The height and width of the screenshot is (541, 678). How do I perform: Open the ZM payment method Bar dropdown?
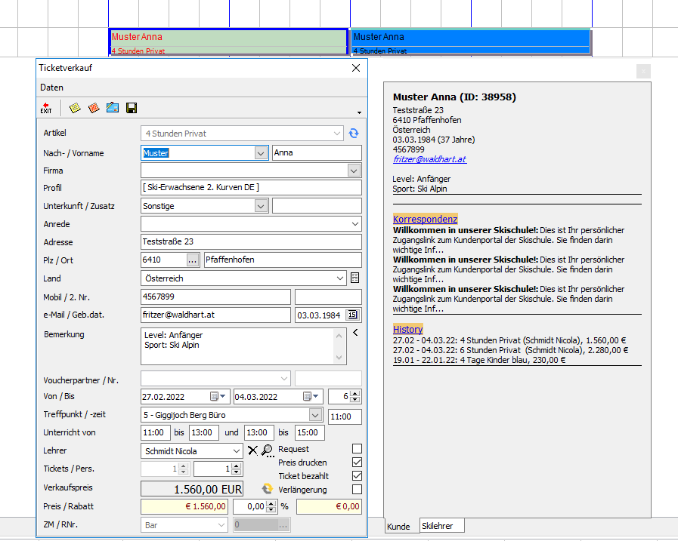[x=221, y=525]
